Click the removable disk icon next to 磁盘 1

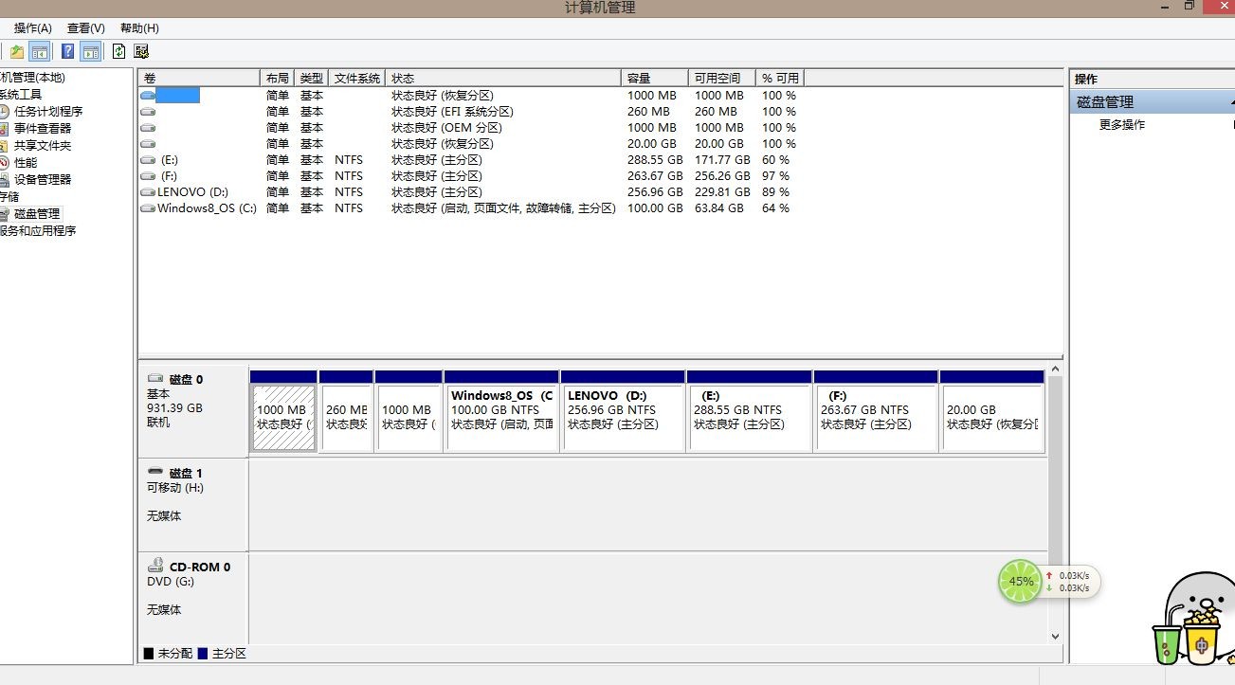tap(155, 472)
